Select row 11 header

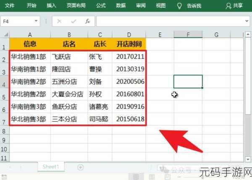(5, 157)
